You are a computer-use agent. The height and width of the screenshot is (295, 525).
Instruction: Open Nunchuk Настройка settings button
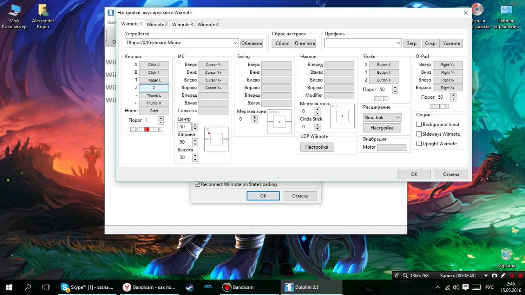(382, 128)
